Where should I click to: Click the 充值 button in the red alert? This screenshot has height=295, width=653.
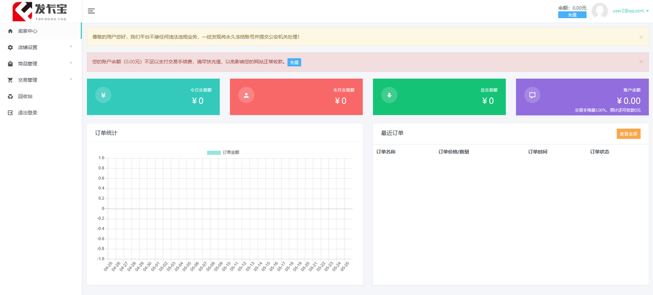294,62
